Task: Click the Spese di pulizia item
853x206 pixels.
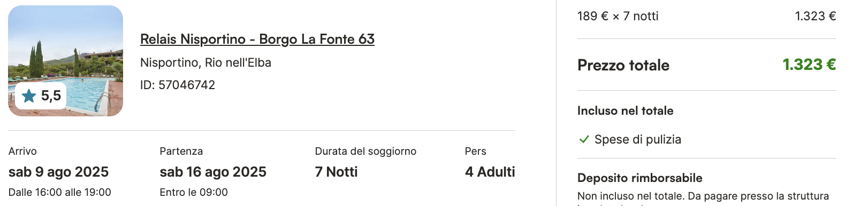Action: [x=638, y=139]
